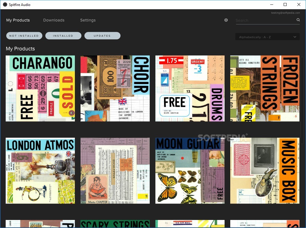Filter by Installed products

pyautogui.click(x=63, y=36)
